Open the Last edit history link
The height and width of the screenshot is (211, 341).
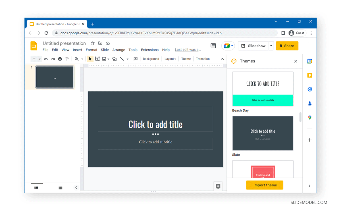click(x=188, y=50)
